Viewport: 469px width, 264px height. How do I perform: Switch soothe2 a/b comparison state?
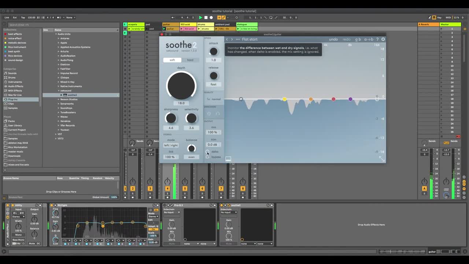[x=358, y=39]
